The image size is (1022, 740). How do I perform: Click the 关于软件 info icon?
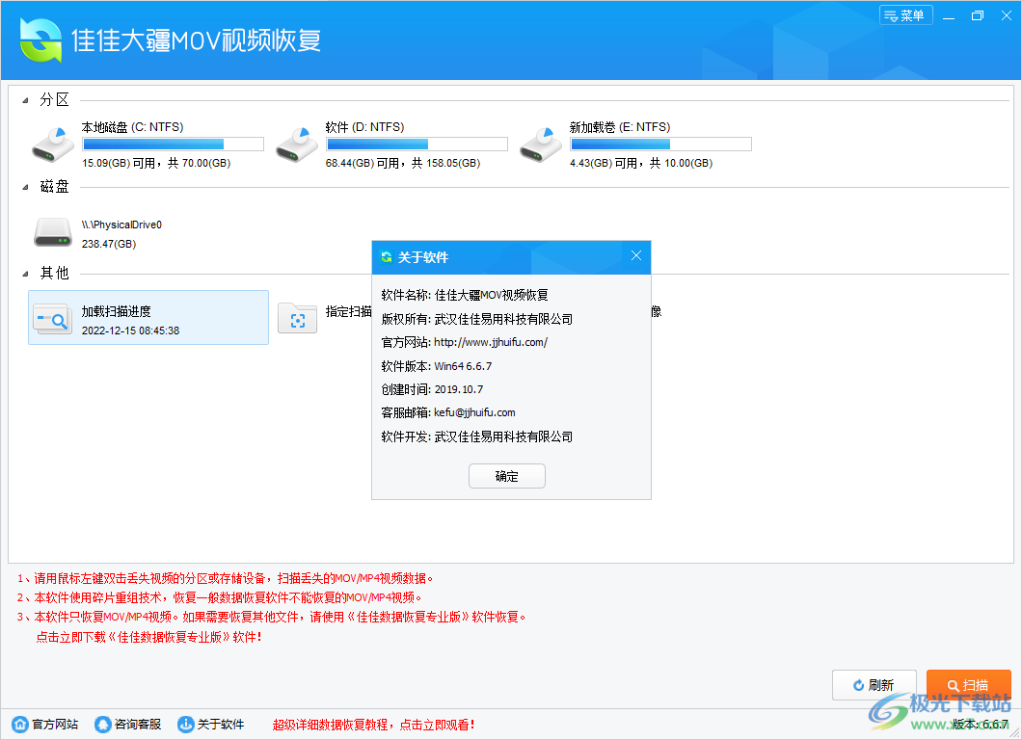tap(185, 725)
